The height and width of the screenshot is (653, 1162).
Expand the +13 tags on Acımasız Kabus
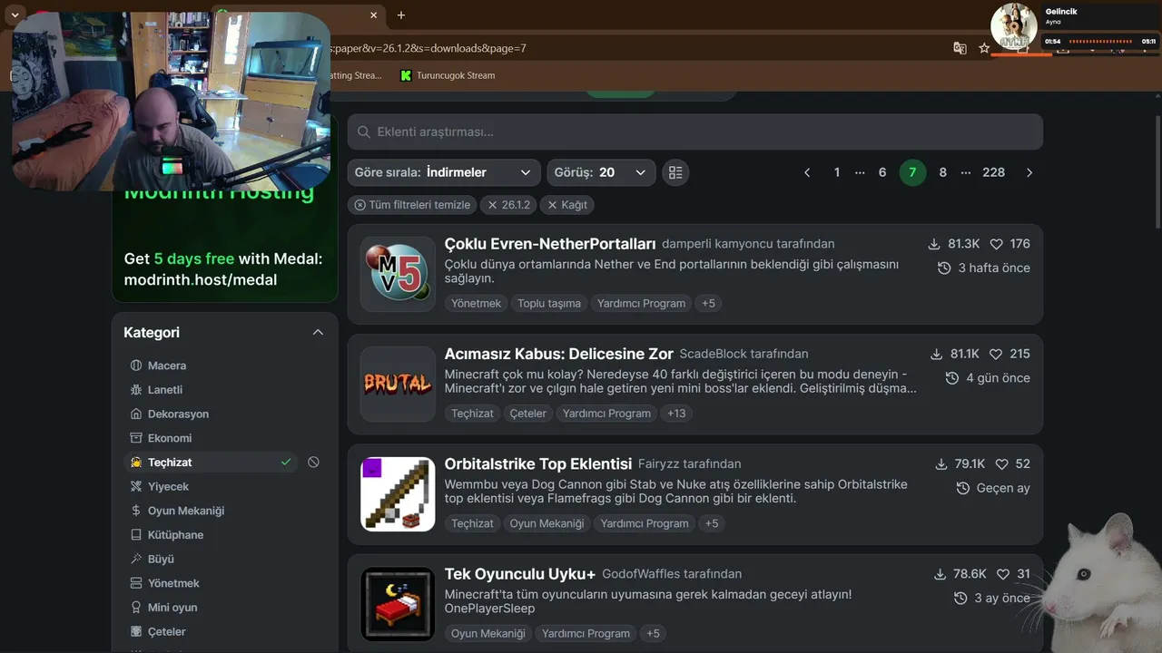(x=676, y=414)
